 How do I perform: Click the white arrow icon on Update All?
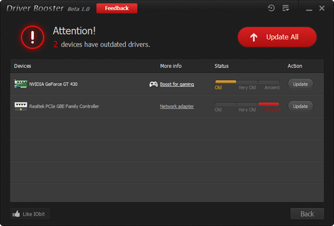(254, 37)
